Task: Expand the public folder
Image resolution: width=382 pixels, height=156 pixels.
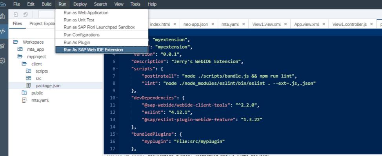Action: 24,93
